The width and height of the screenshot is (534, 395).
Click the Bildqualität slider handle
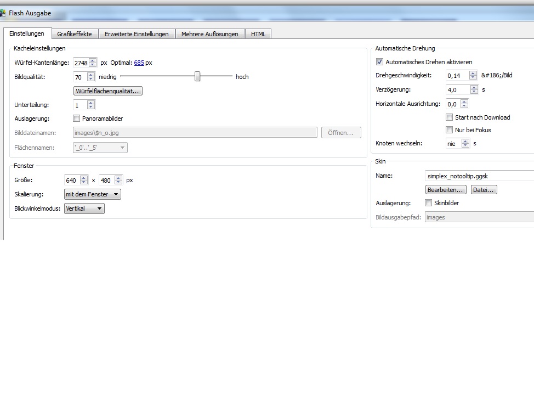tap(197, 77)
